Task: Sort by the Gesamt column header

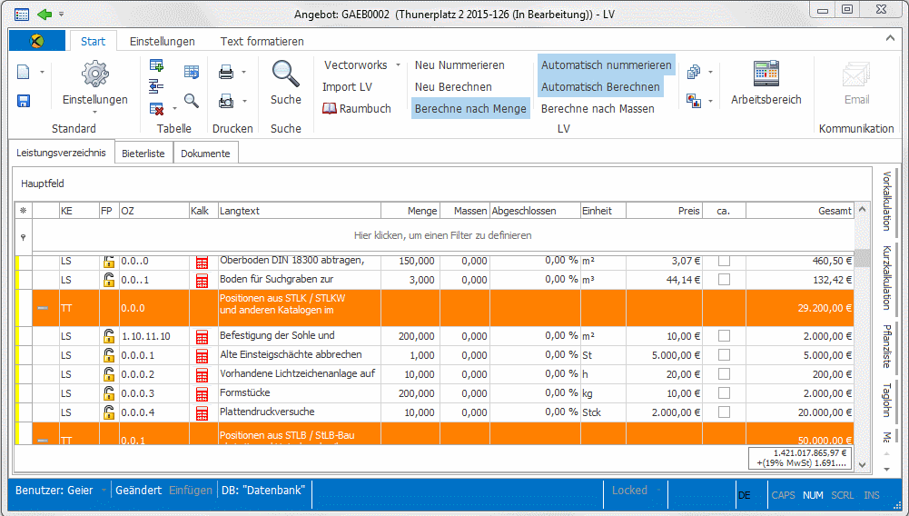Action: coord(799,211)
